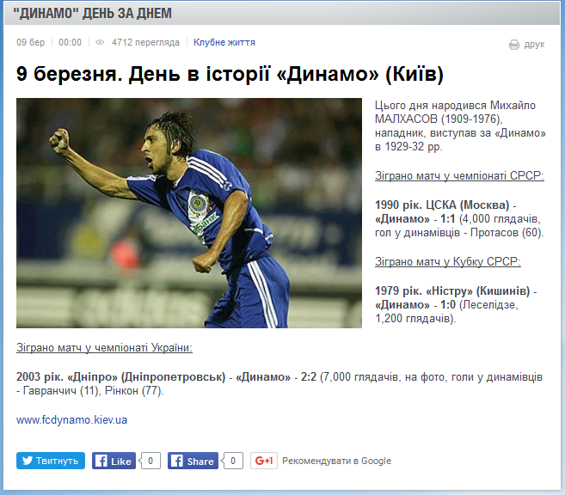Click the Михайло МАЛХАСОВ birthday paragraph
The height and width of the screenshot is (495, 565).
pos(460,125)
